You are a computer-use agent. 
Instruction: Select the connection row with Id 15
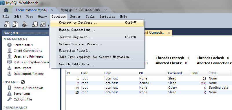(x=149, y=92)
